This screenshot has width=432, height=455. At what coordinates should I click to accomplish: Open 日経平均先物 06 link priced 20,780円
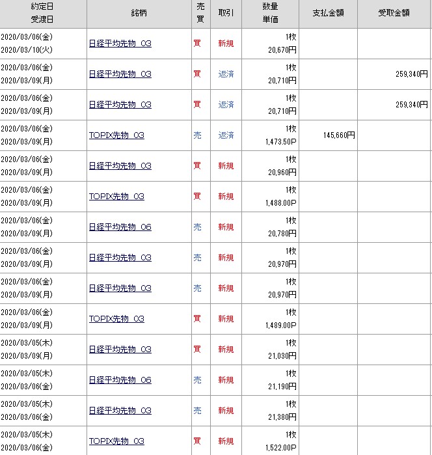click(120, 227)
